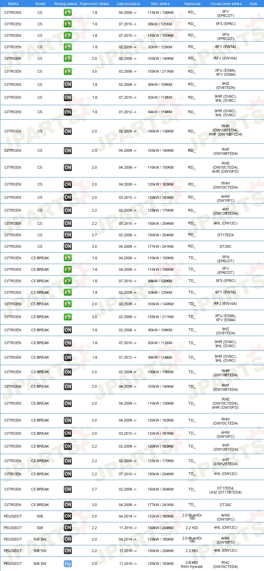Image resolution: width=264 pixels, height=571 pixels.
Task: Click PB icon in C5 RD_ 3.0 155kW/211KM row
Action: pos(68,72)
